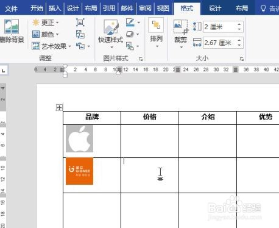Switch to the 视图 view tab
Image resolution: width=279 pixels, height=228 pixels.
tap(163, 9)
